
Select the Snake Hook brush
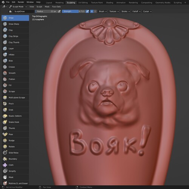(15, 122)
